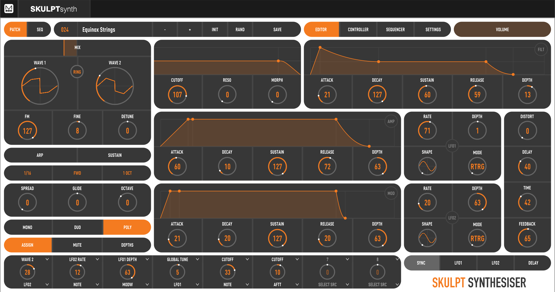The width and height of the screenshot is (555, 292).
Task: Go to previous patch with minus
Action: point(165,29)
